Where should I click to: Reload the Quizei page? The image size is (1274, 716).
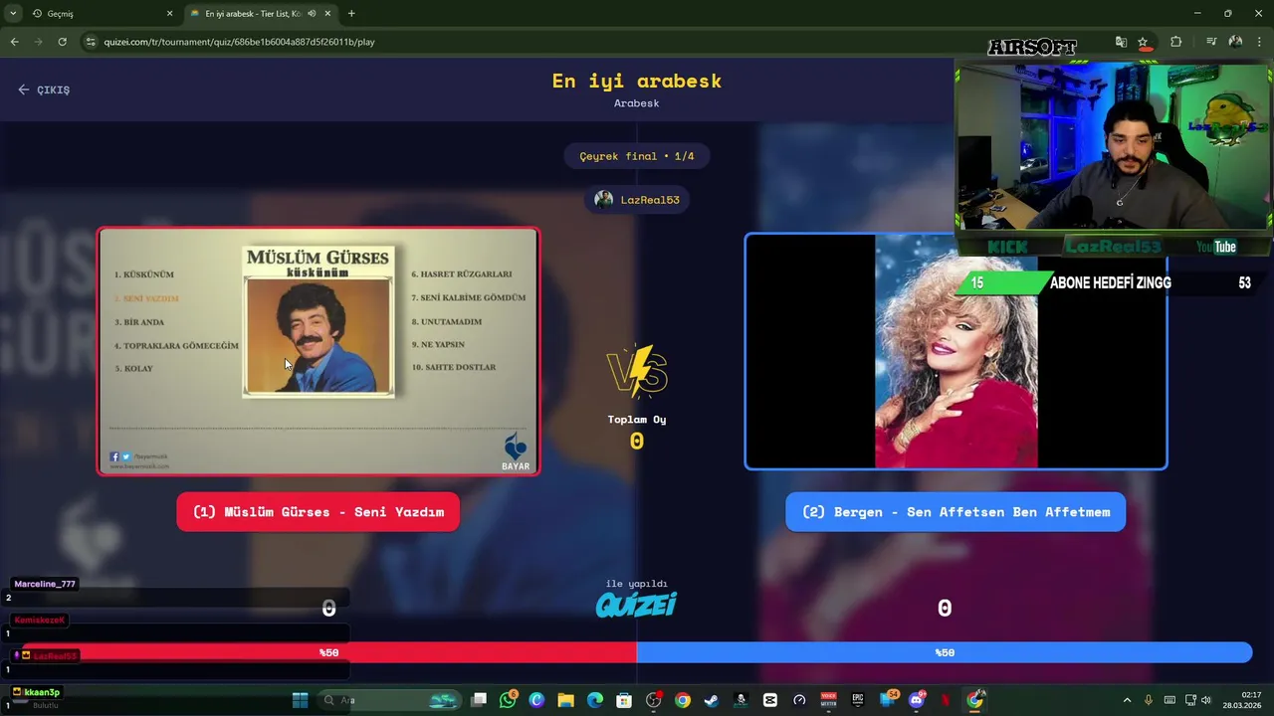point(62,42)
